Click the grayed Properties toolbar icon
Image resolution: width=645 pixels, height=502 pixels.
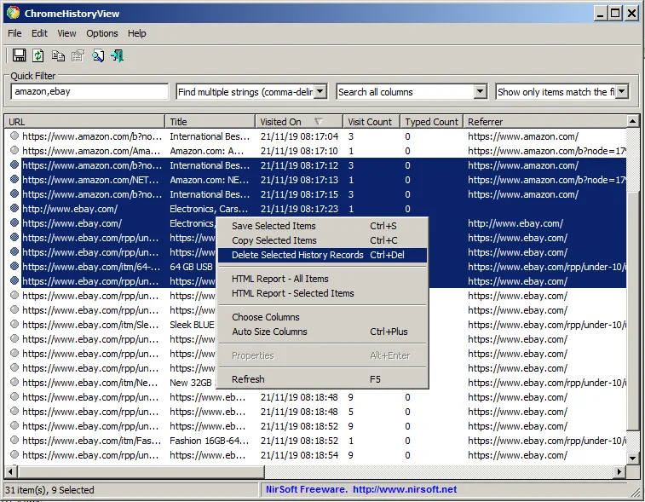78,55
